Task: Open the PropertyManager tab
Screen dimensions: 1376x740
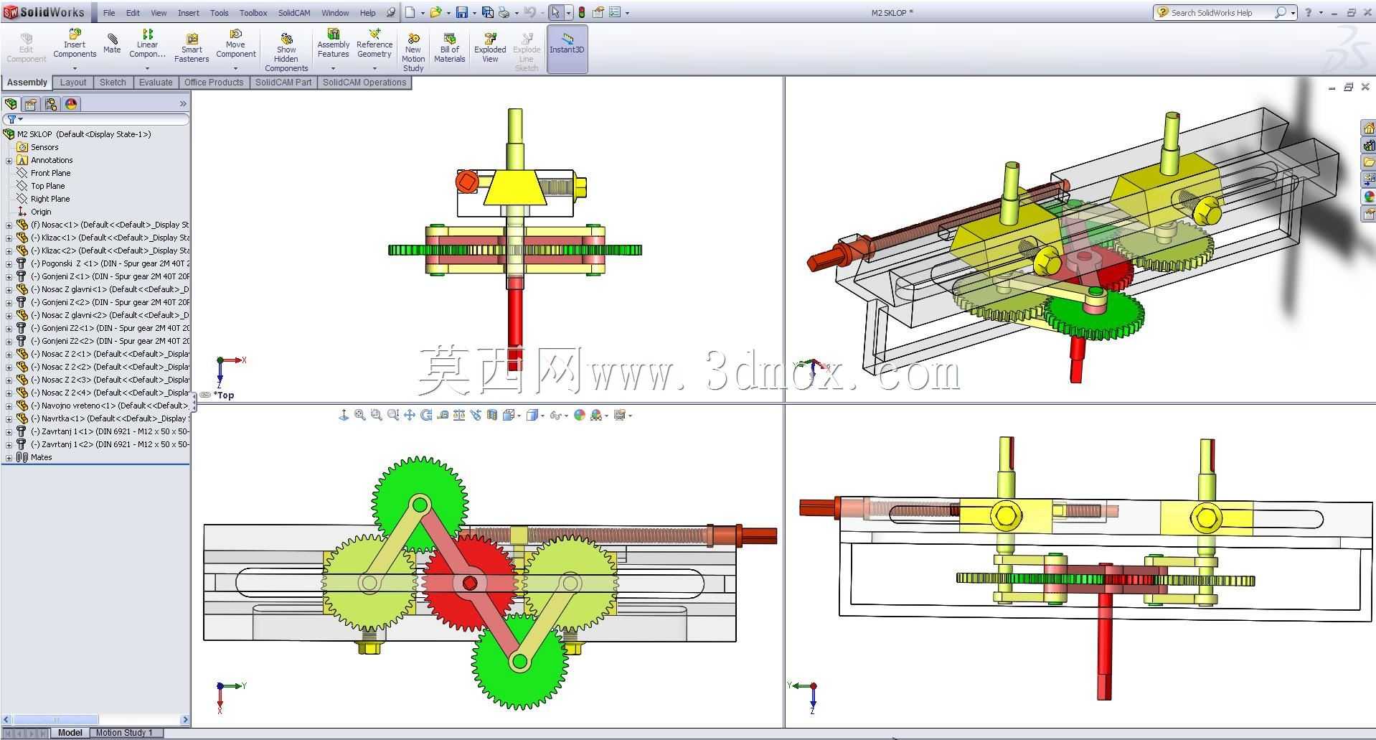Action: click(31, 104)
